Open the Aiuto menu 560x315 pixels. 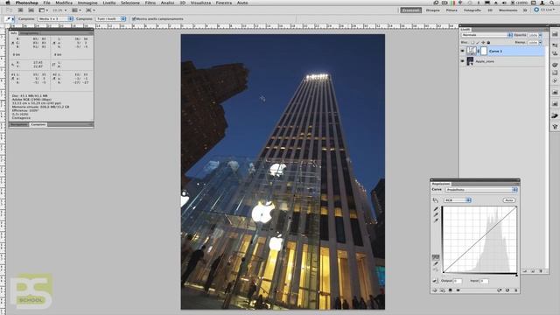pyautogui.click(x=242, y=3)
